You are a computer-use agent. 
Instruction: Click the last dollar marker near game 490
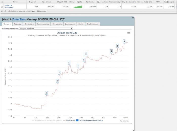point(124,41)
